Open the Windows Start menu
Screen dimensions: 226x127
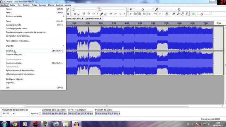(x=5, y=124)
